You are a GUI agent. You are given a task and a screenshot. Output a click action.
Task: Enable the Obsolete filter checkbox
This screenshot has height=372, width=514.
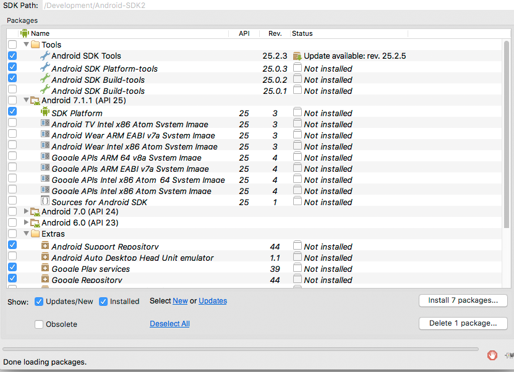39,324
